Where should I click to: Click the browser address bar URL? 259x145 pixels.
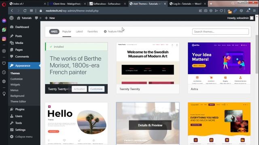point(72,11)
